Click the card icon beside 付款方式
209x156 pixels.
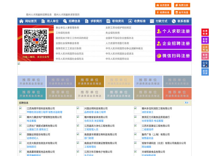click(152, 21)
